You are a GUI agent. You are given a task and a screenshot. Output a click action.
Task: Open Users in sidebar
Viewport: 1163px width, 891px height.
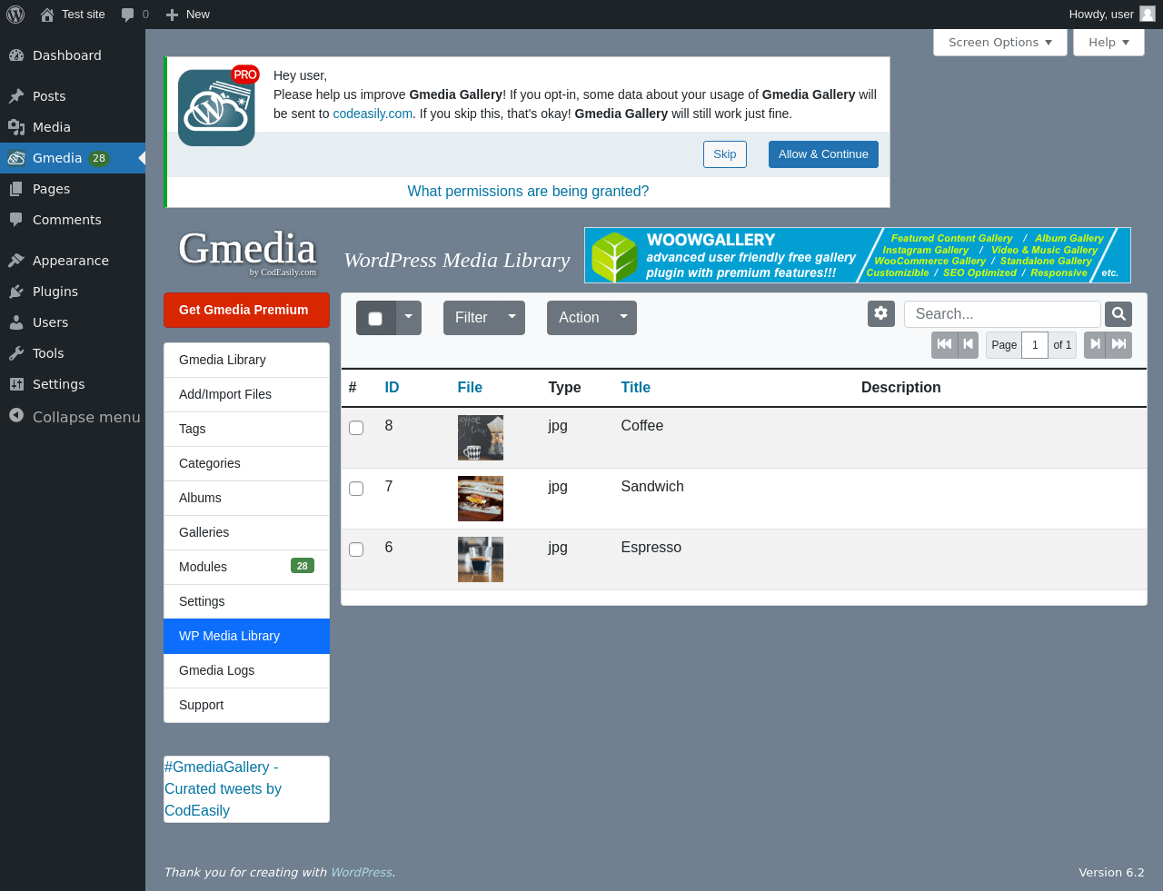73,322
